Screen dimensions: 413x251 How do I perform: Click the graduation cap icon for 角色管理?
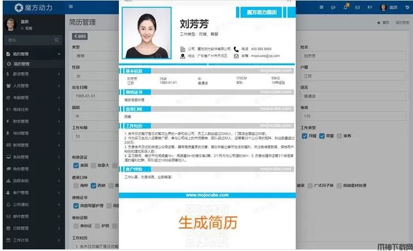(8, 169)
